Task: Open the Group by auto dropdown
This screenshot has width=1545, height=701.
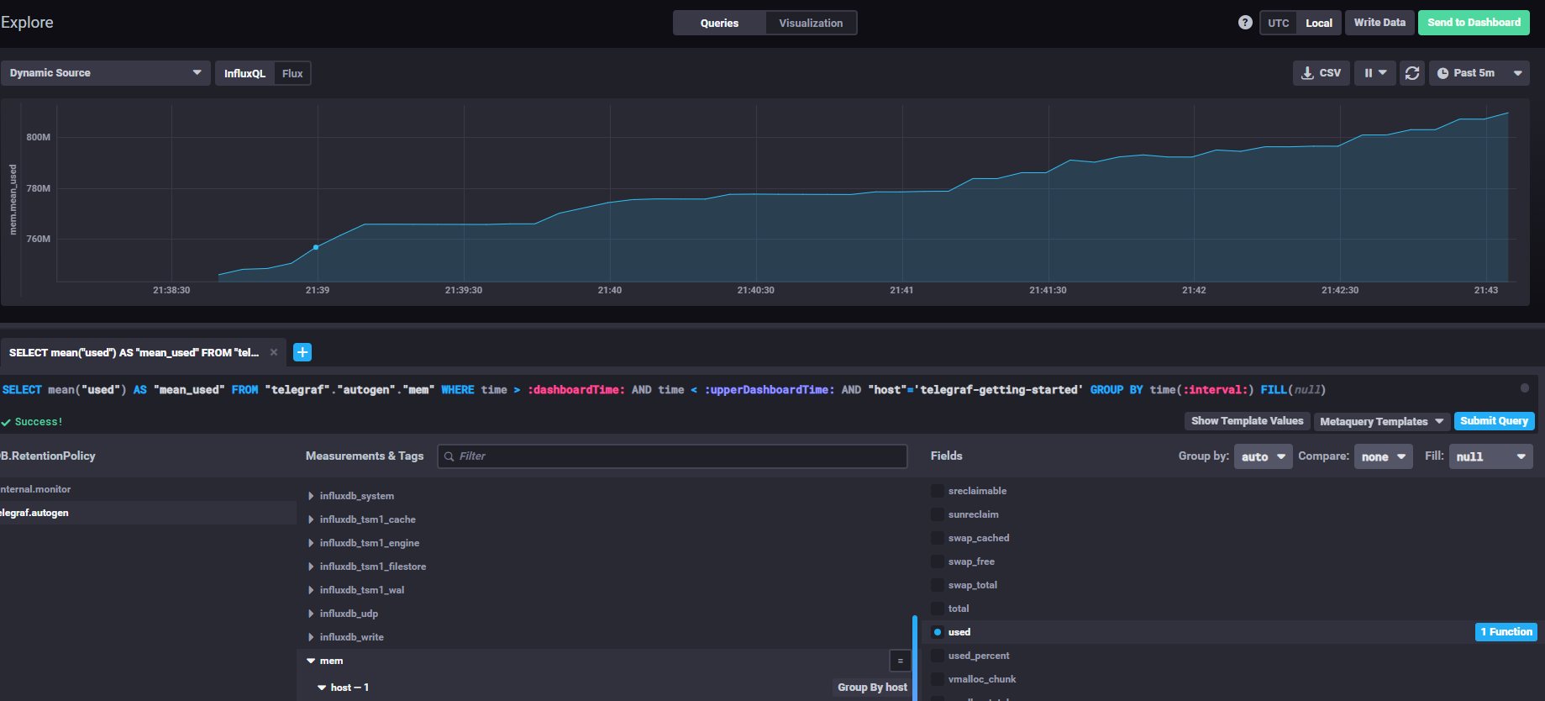Action: coord(1263,456)
